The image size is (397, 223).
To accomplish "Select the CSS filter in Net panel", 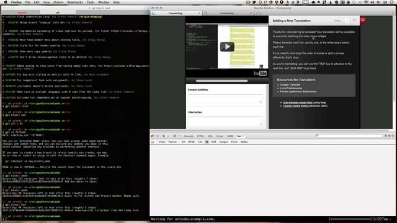I will (200, 142).
